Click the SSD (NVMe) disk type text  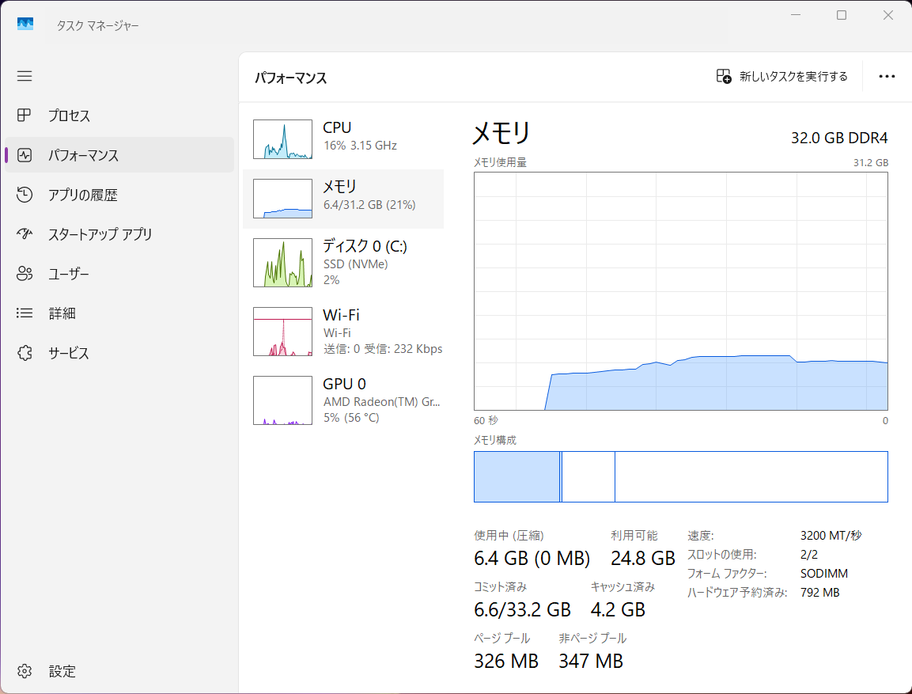click(x=355, y=264)
